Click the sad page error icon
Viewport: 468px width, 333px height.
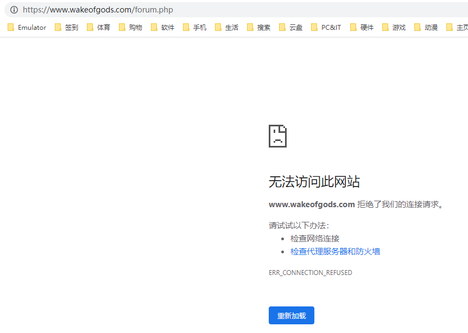pos(277,136)
